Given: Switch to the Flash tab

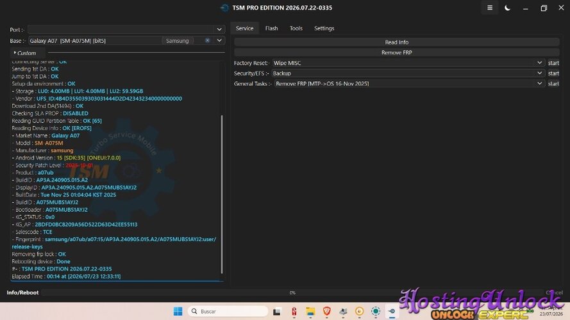Looking at the screenshot, I should [x=272, y=28].
